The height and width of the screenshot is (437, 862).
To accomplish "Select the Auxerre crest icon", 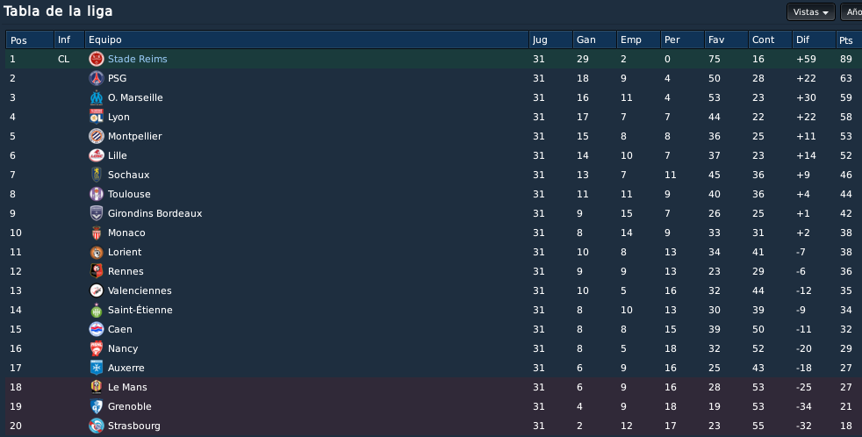I will pos(97,368).
